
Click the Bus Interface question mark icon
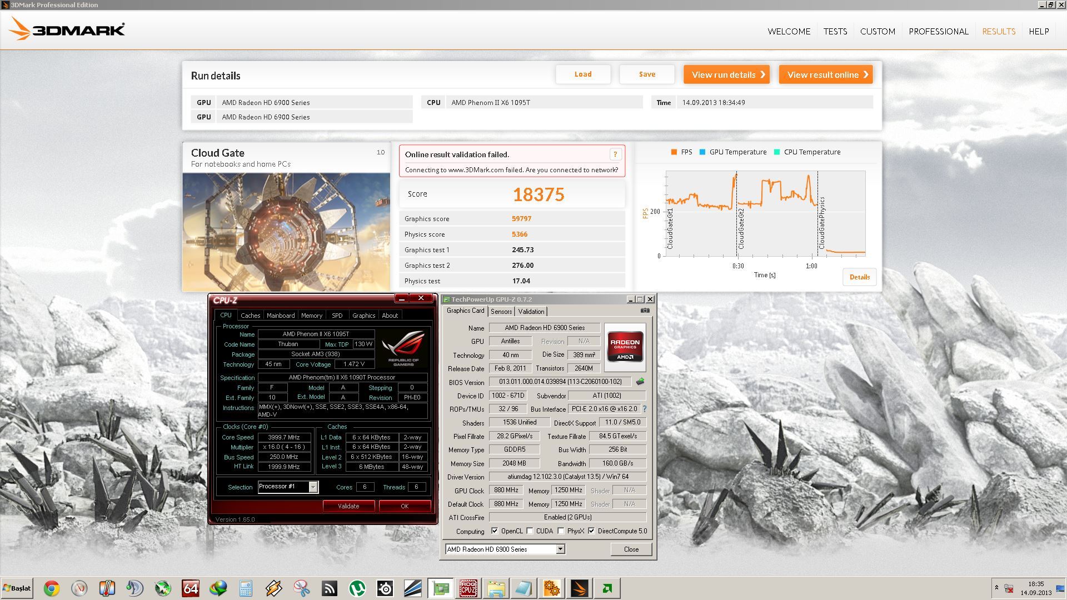(x=645, y=409)
